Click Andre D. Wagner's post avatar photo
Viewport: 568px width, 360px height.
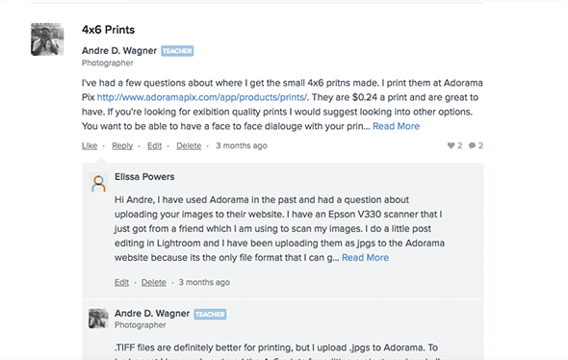[x=47, y=39]
